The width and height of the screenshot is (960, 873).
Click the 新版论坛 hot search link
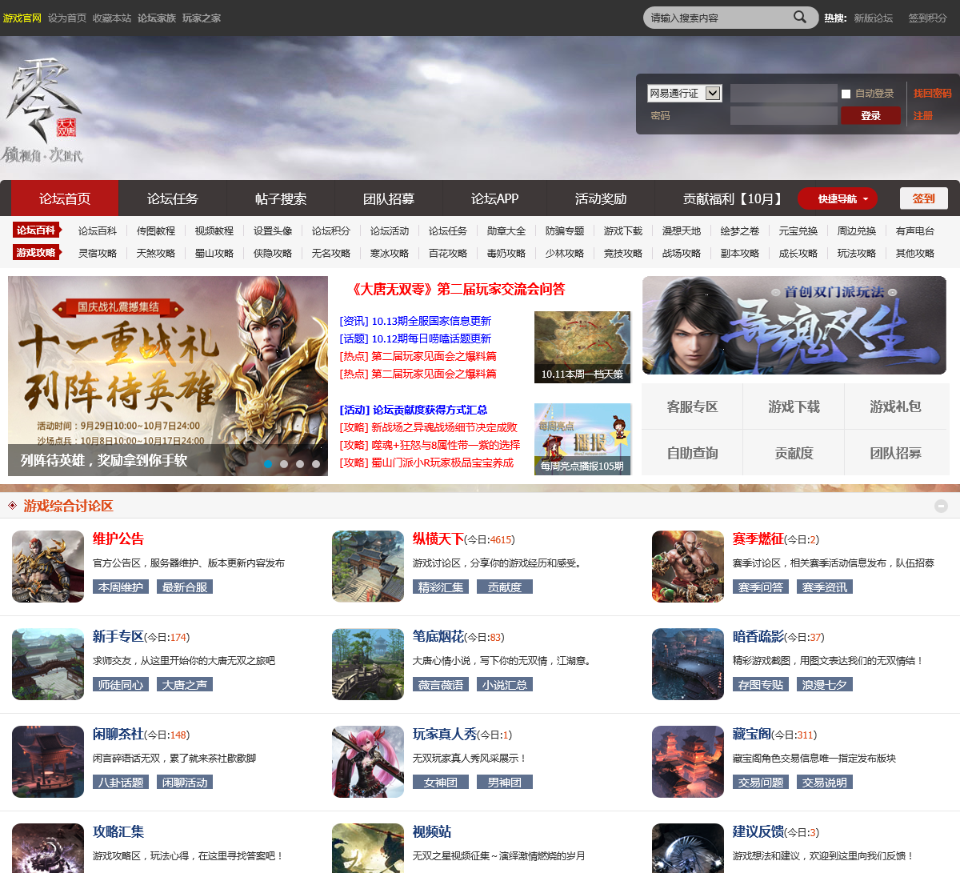pyautogui.click(x=874, y=18)
